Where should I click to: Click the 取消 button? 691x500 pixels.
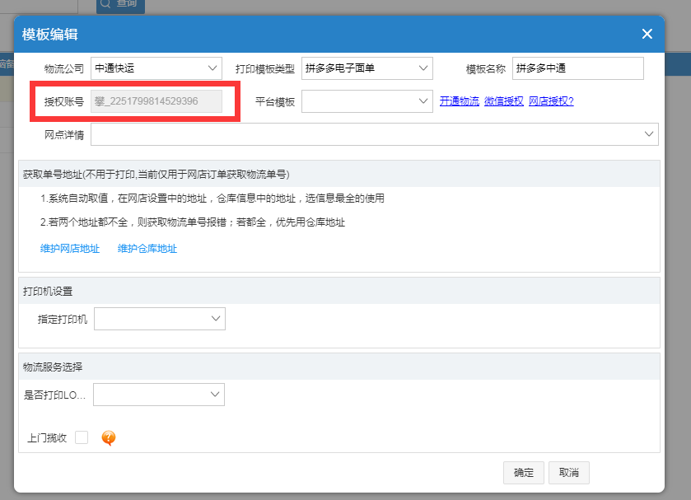click(569, 473)
